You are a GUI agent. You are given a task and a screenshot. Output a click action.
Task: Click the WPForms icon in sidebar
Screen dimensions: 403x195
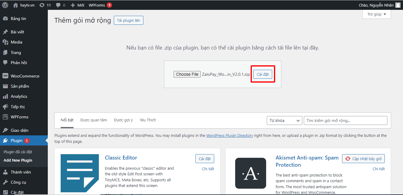point(5,117)
